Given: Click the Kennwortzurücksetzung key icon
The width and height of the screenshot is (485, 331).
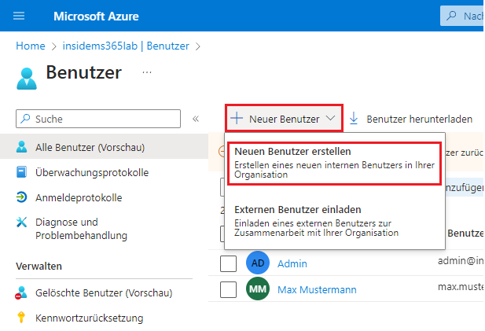Looking at the screenshot, I should [22, 318].
